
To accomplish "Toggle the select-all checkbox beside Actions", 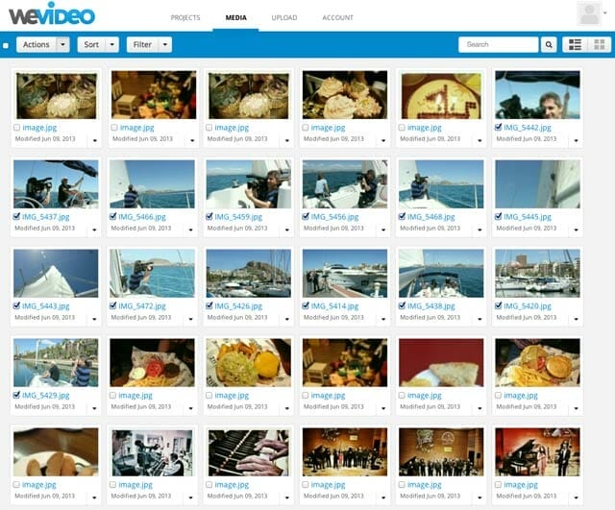I will pos(6,45).
